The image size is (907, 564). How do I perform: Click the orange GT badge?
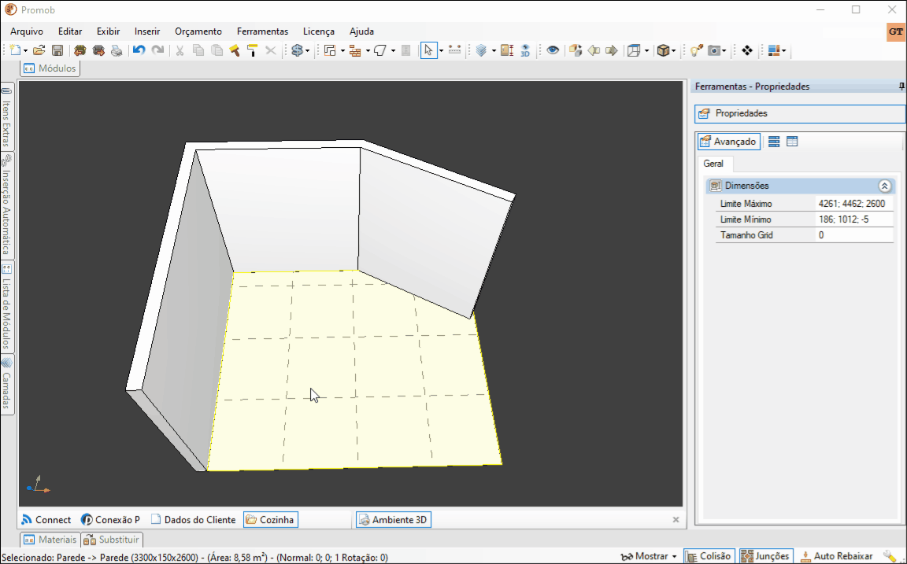(896, 32)
